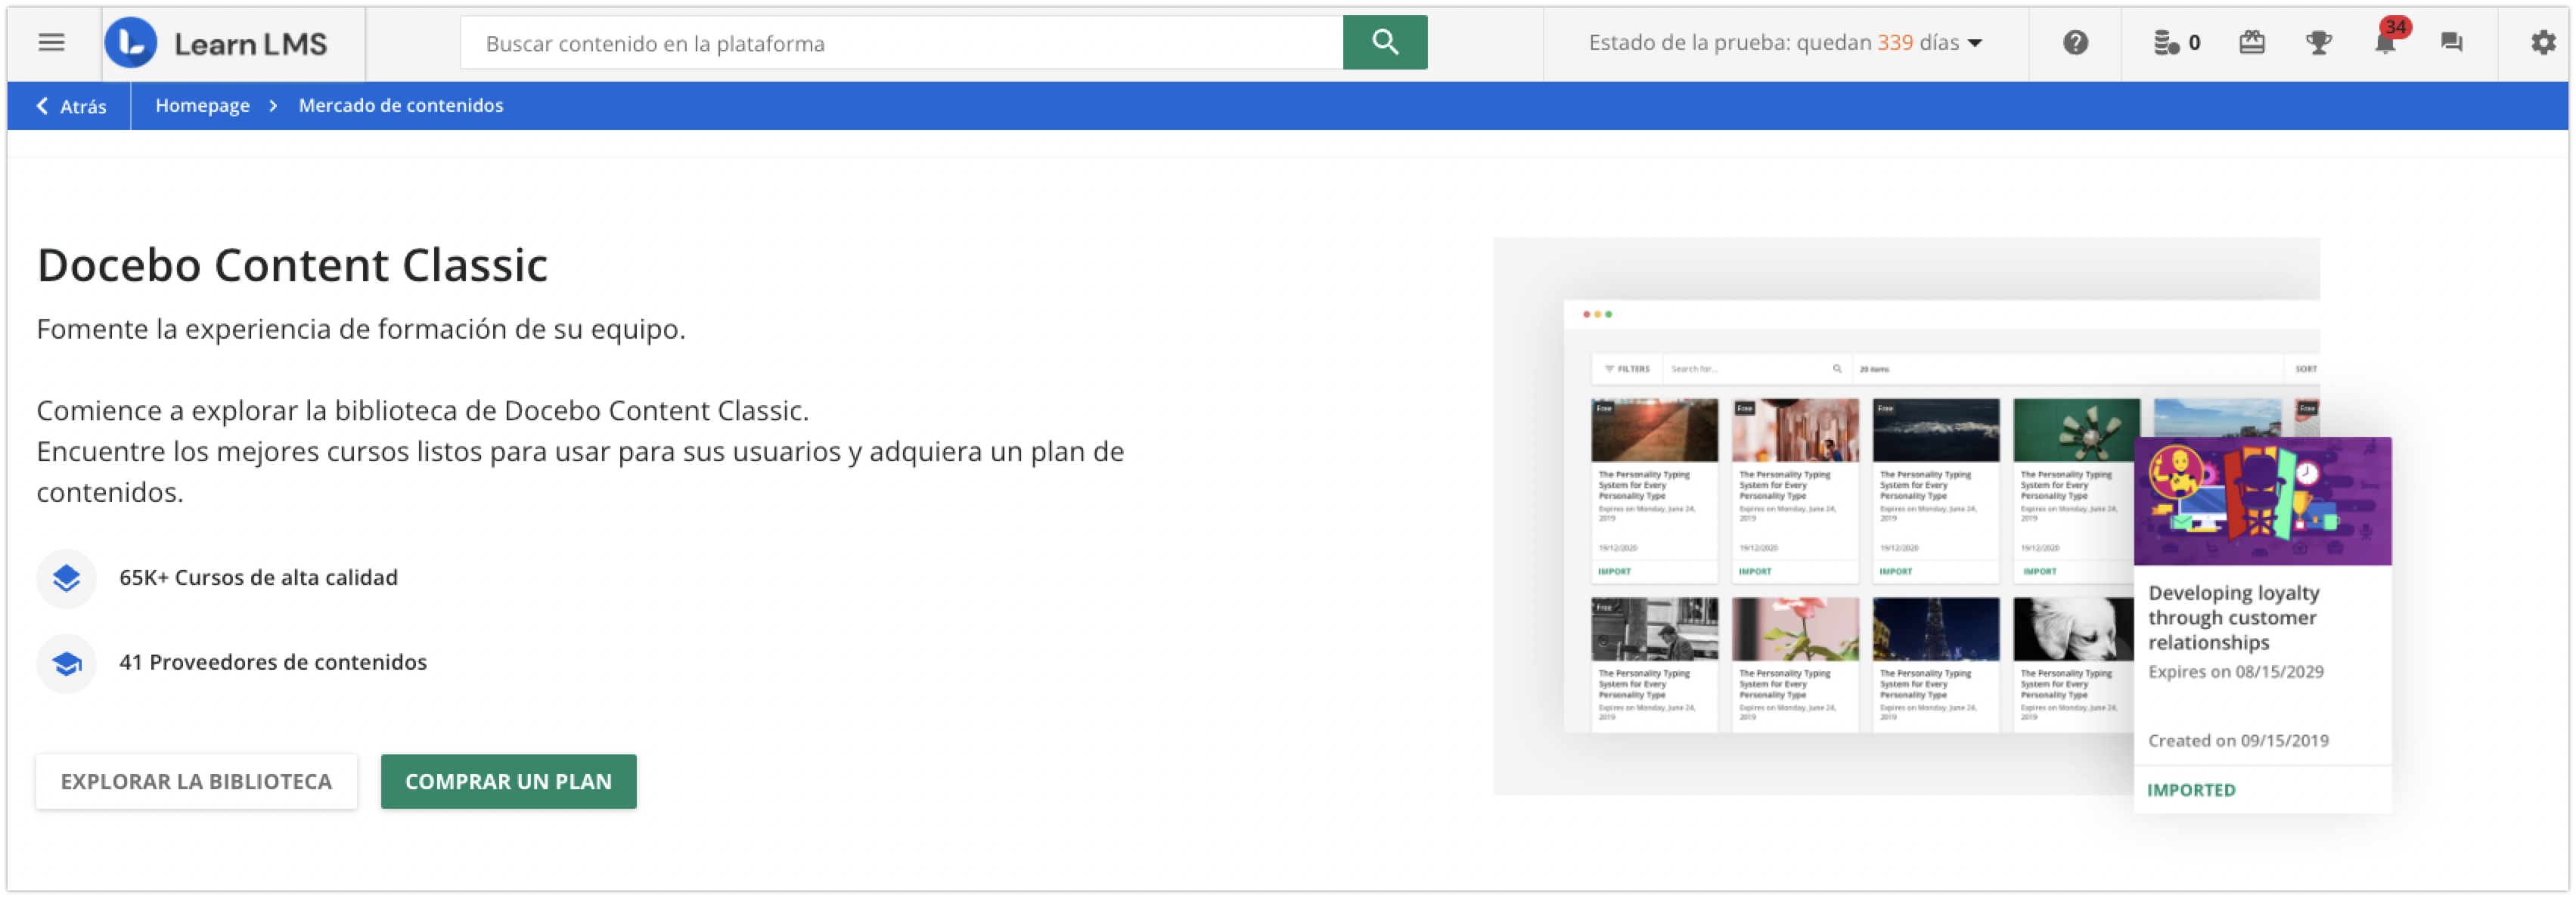Click the 41 Proveedores de contenidos text
Screen dimensions: 2576x898
272,662
